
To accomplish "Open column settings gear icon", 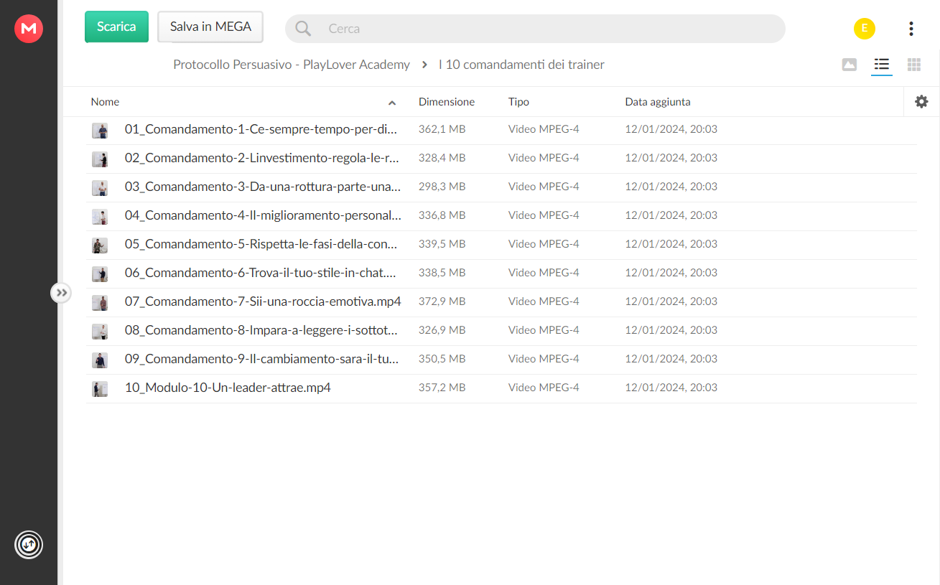I will (x=921, y=102).
